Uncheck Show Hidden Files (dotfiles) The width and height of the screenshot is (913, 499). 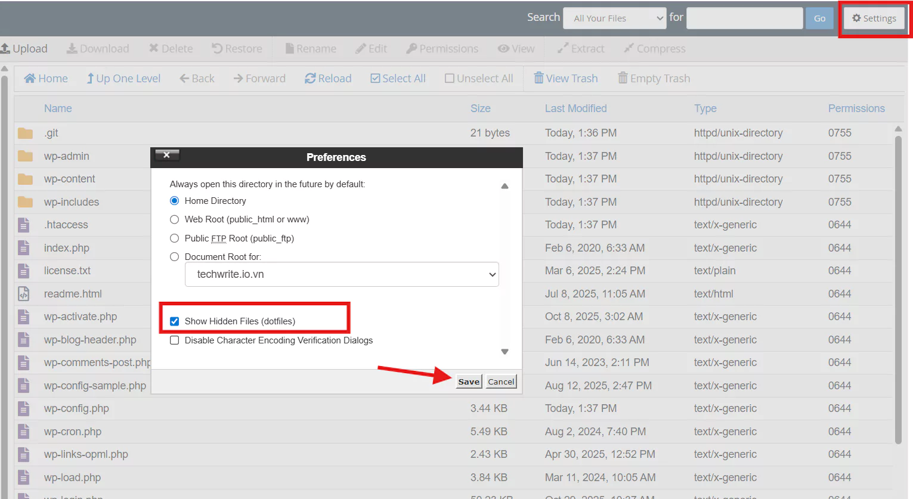point(175,321)
